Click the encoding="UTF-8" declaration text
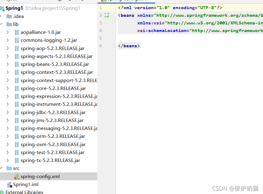263x194 pixels. coord(194,8)
